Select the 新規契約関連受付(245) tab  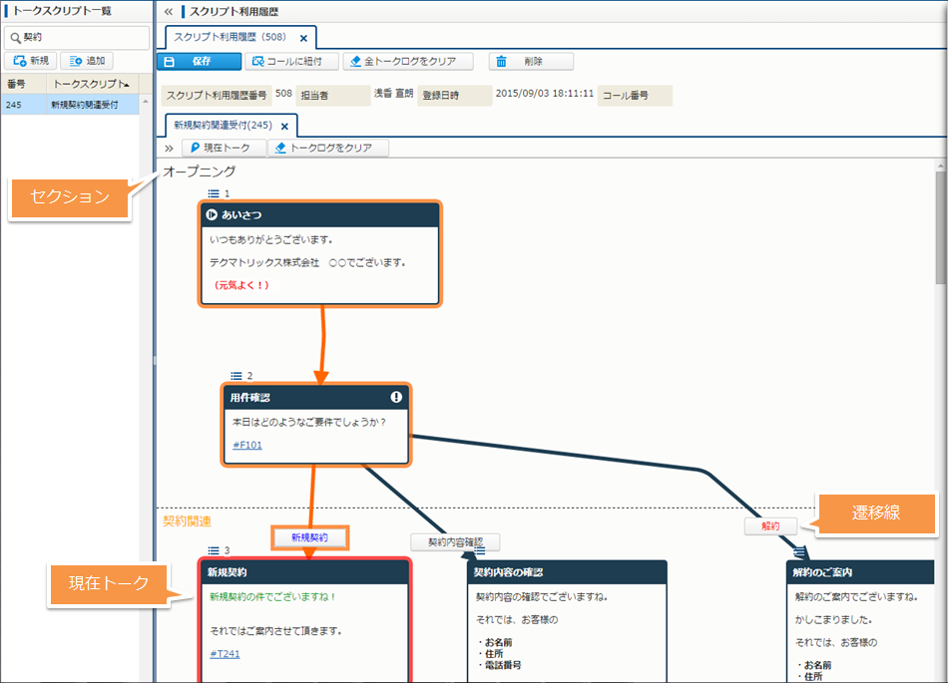point(223,126)
